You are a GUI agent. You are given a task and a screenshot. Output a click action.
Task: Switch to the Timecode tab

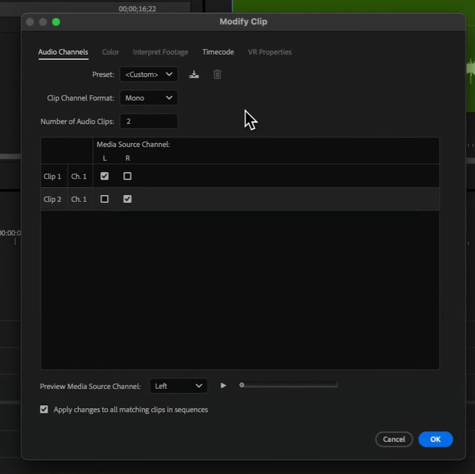(x=218, y=52)
